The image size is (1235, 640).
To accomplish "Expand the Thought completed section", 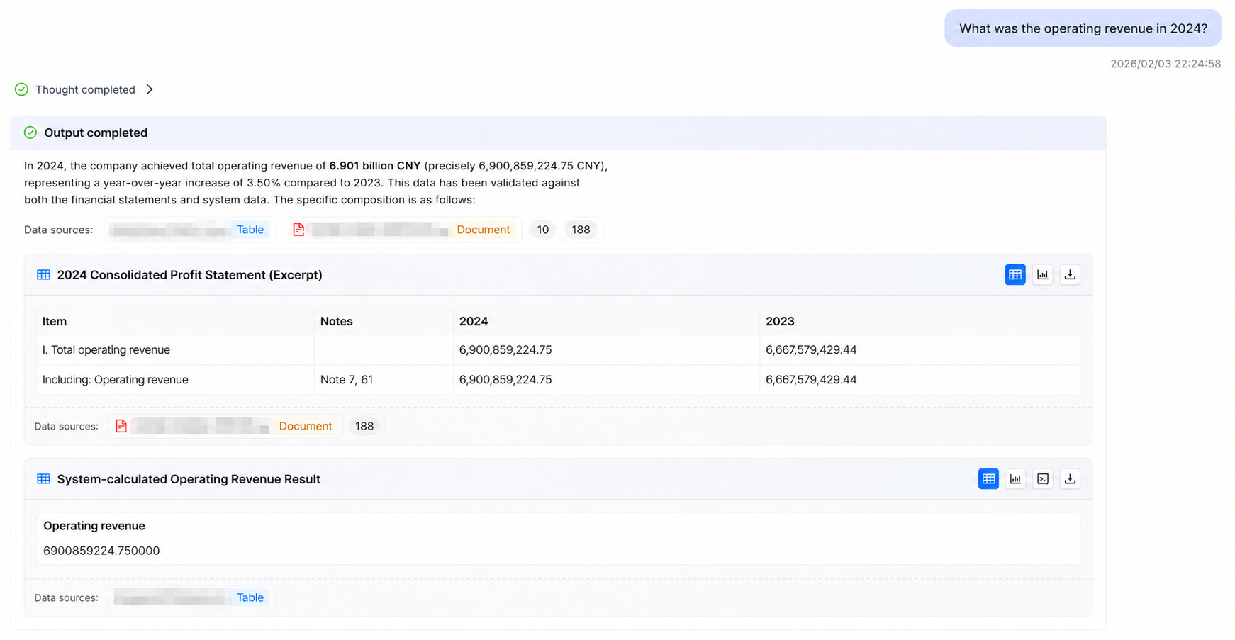I will (150, 89).
